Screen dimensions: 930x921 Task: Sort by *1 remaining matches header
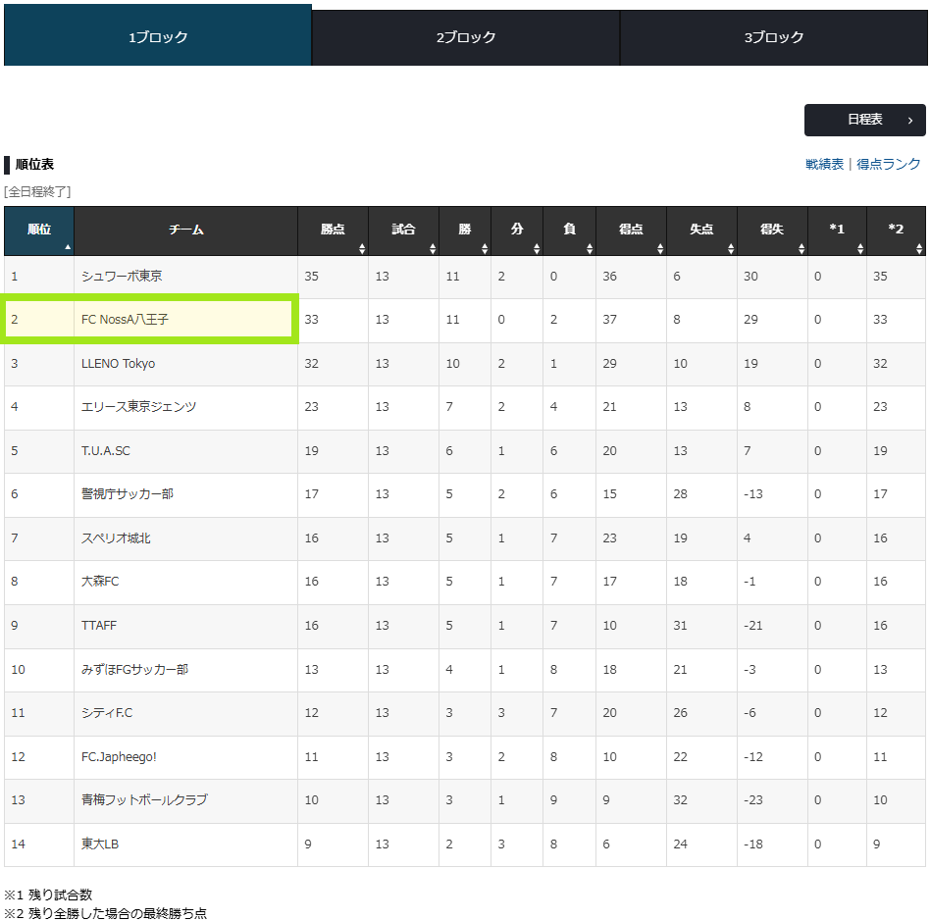837,230
